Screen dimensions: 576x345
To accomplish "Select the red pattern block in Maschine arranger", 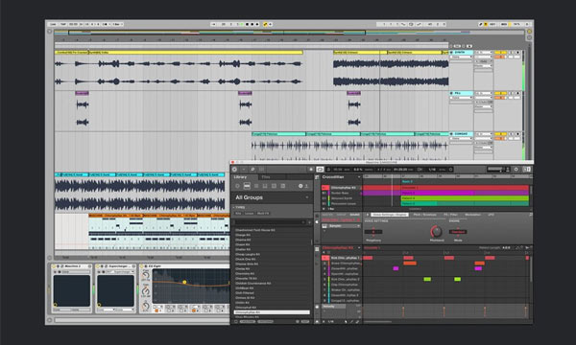I will 465,188.
